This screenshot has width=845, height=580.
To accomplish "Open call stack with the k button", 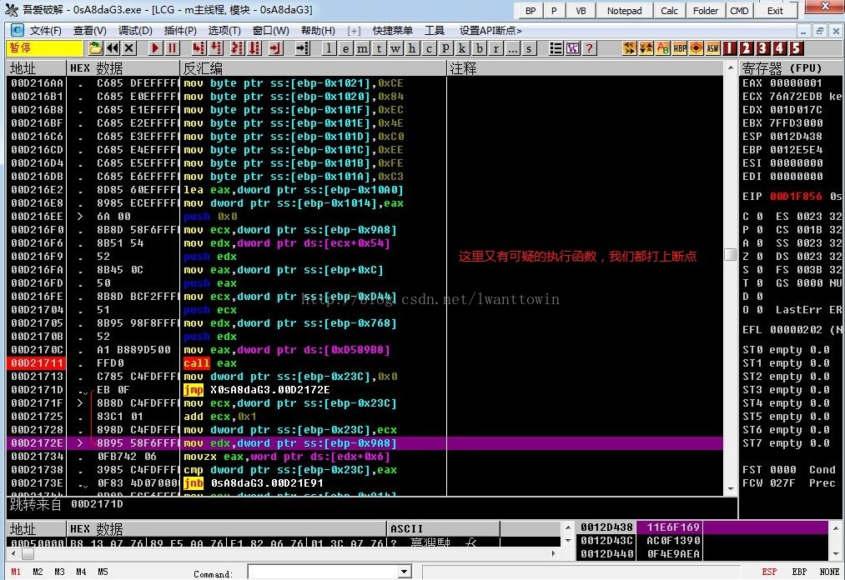I will pyautogui.click(x=462, y=48).
